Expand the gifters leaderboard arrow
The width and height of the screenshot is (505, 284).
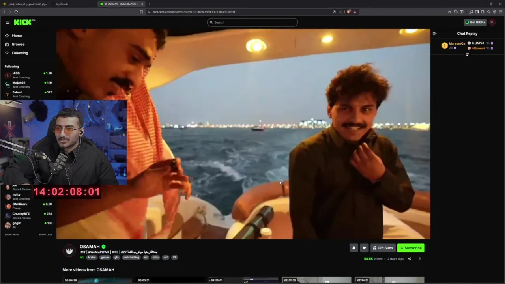coord(467,54)
